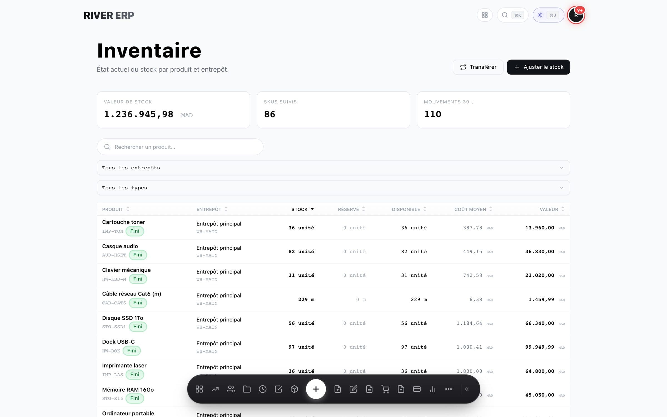Open the dashboard grid icon in dock
The height and width of the screenshot is (417, 667).
point(199,389)
